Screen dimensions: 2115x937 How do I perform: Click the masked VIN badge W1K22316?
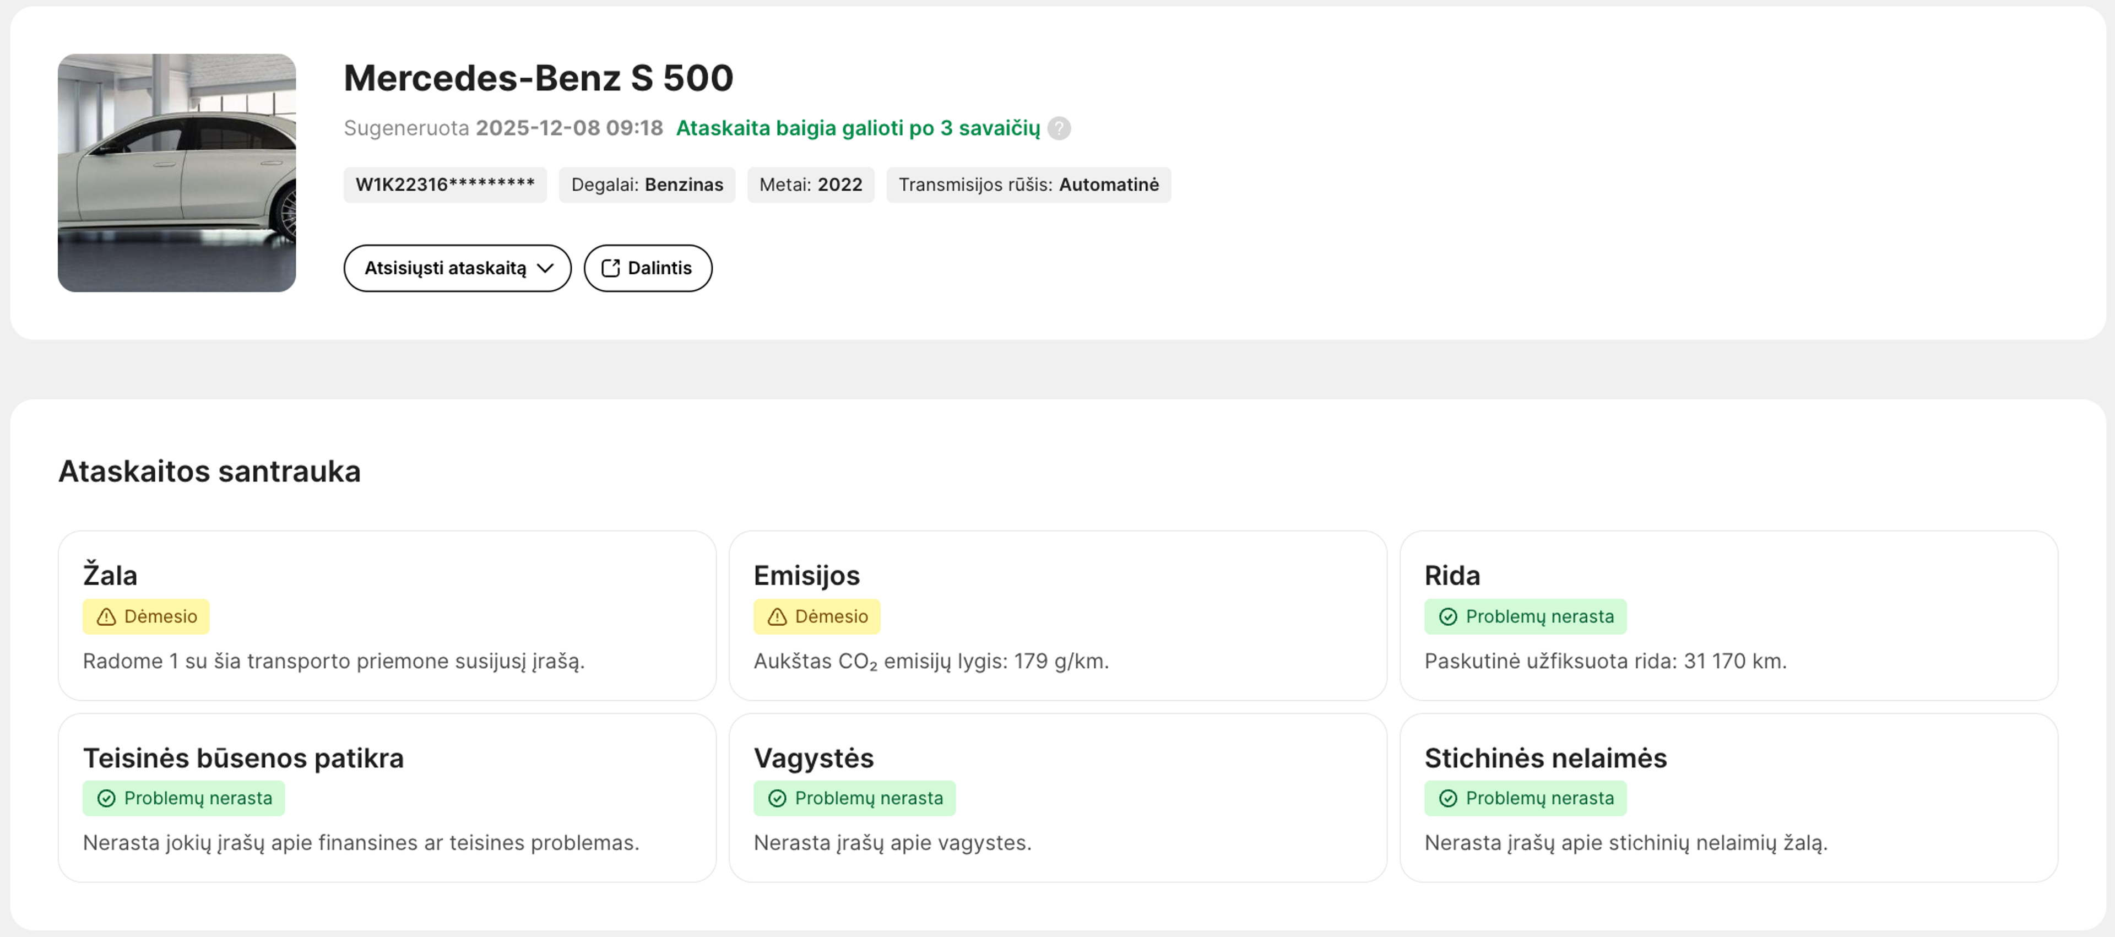445,185
